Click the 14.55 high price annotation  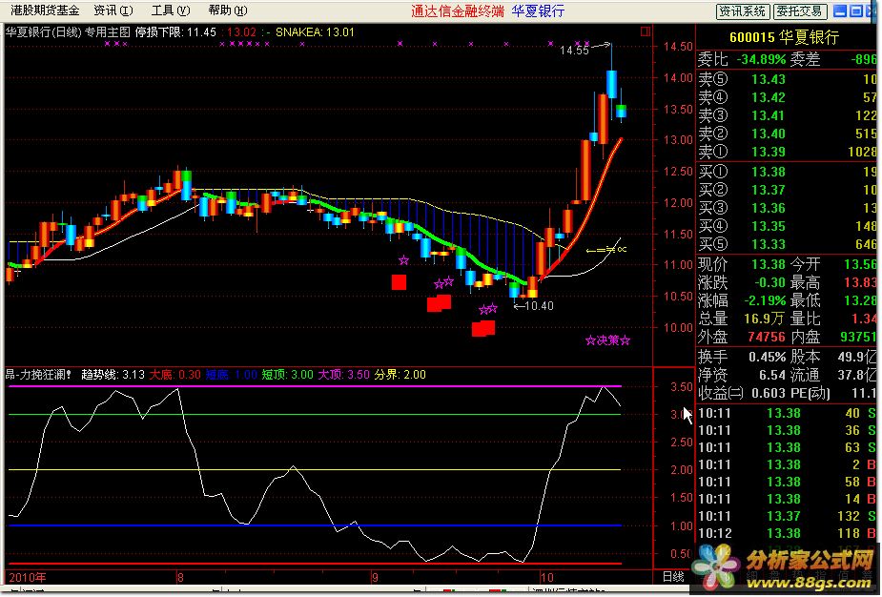click(x=574, y=51)
